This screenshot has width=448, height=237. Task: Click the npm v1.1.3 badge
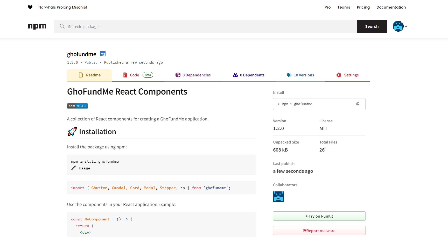pos(78,106)
